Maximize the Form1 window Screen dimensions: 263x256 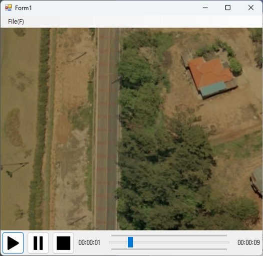pyautogui.click(x=228, y=8)
